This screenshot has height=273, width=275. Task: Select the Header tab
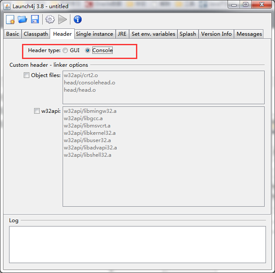62,34
